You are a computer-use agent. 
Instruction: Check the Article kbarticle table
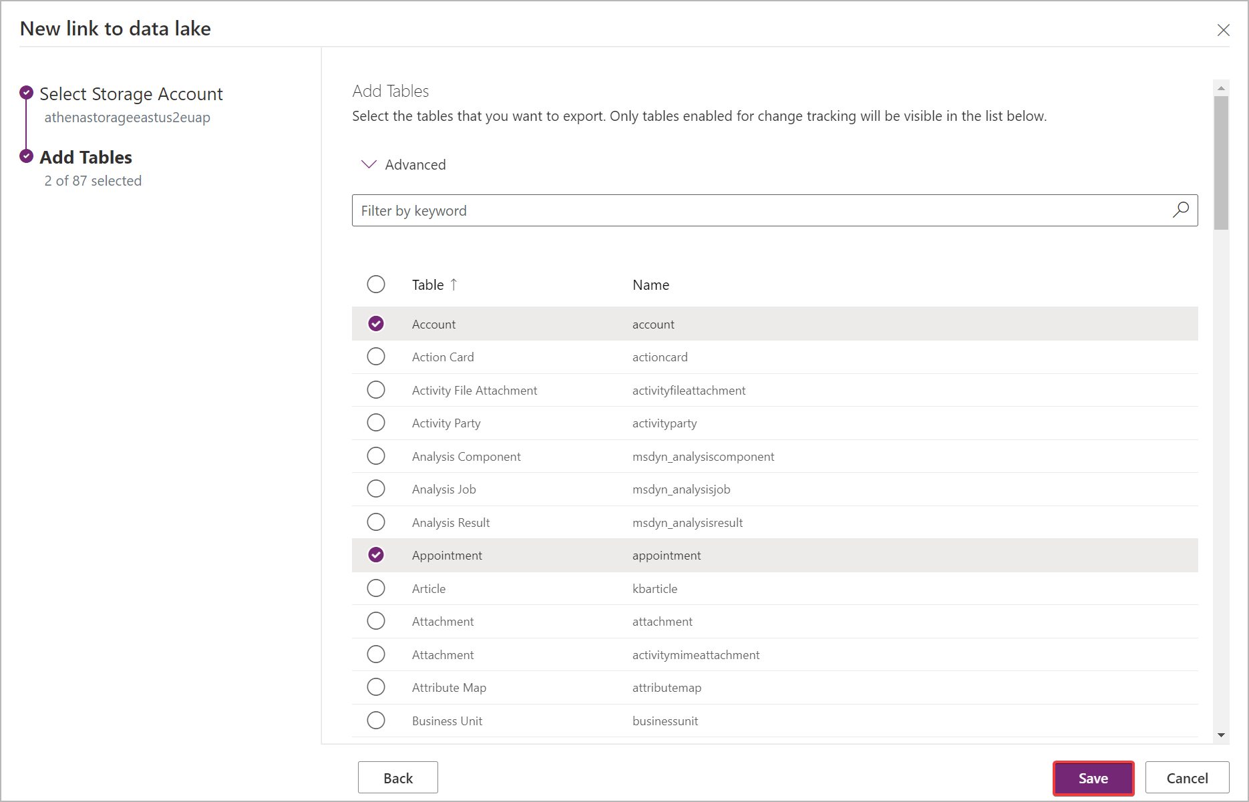pyautogui.click(x=376, y=588)
